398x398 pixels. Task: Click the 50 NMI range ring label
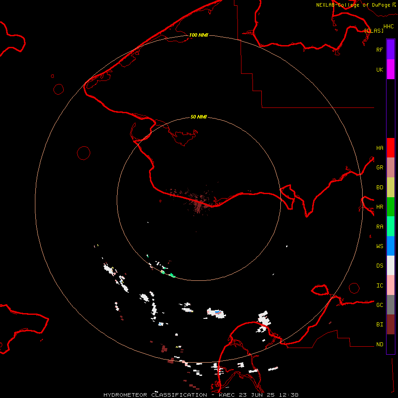[199, 117]
